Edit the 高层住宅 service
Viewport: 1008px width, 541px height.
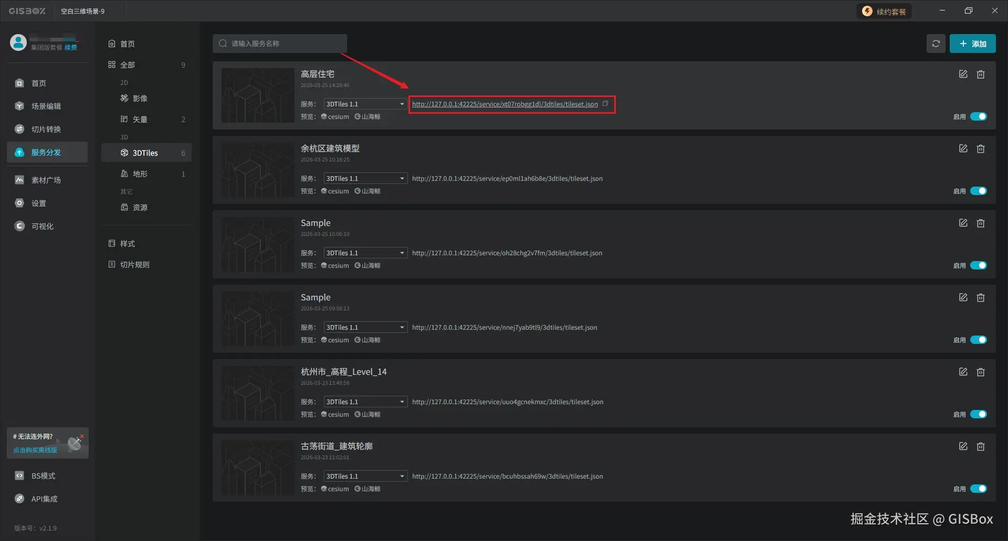pos(963,74)
